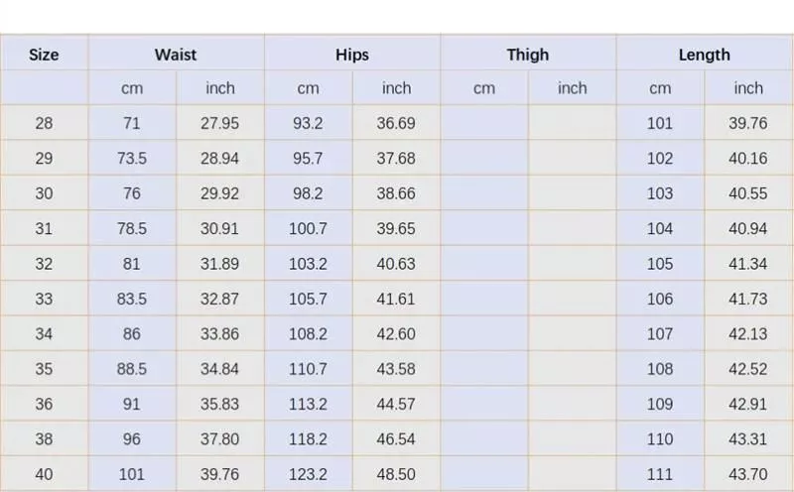This screenshot has width=794, height=492.
Task: Click the 88.5 waist cm cell
Action: click(132, 369)
